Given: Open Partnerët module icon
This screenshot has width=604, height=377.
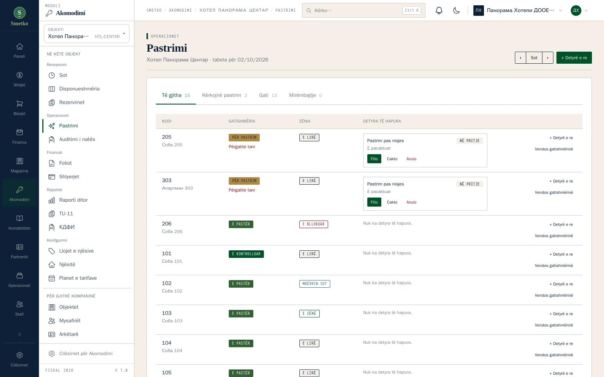Looking at the screenshot, I should (19, 251).
